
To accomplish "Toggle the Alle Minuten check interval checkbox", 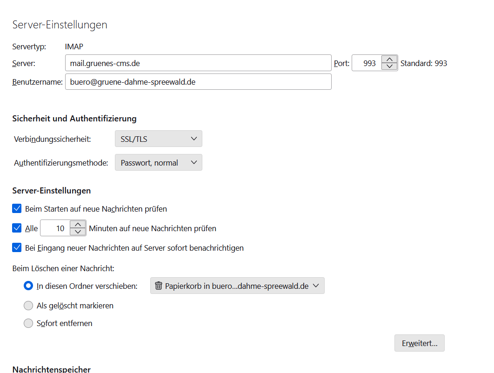I will 17,228.
